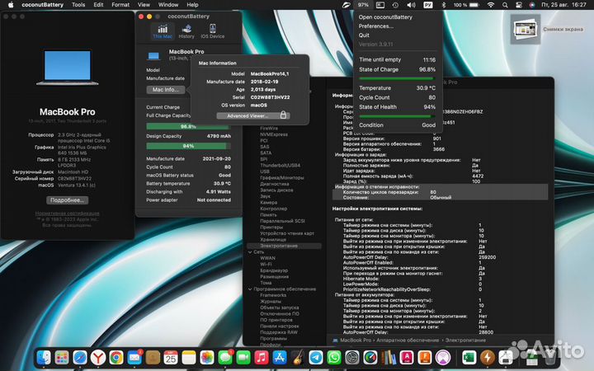Choose Quit in the coconutBattery dropdown

tap(364, 35)
